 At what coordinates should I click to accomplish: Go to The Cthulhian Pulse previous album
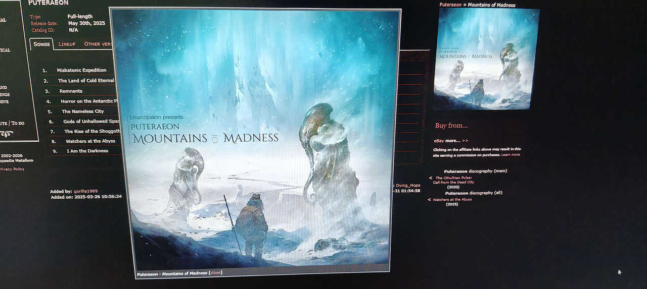coord(453,180)
